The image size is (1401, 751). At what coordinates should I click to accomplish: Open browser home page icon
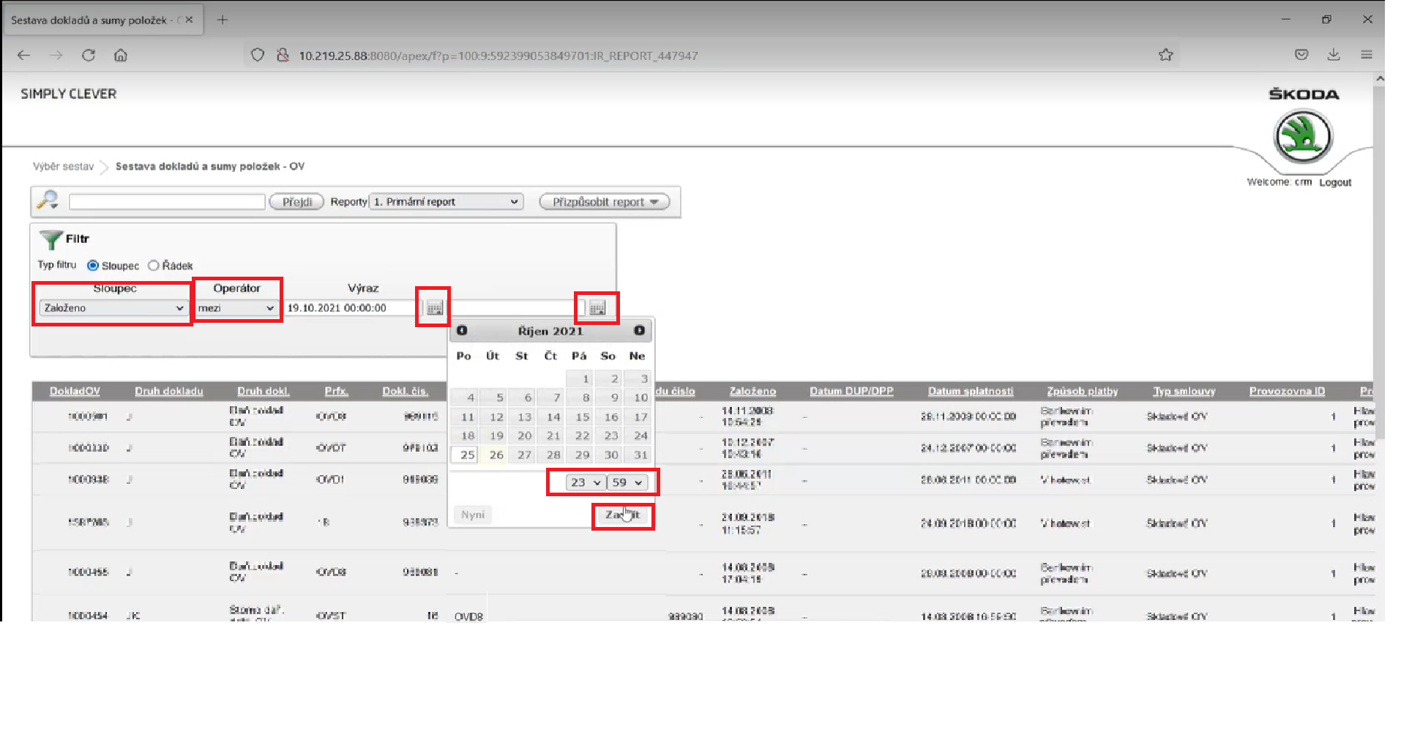[121, 55]
